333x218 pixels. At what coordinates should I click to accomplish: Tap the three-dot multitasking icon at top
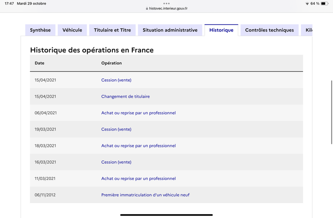166,3
